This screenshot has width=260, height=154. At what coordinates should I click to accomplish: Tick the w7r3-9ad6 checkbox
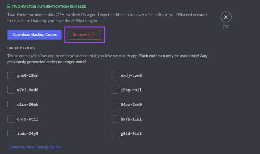11,90
